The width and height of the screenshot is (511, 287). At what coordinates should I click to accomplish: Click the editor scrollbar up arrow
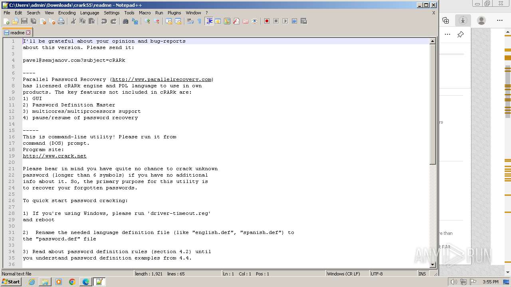pos(432,41)
